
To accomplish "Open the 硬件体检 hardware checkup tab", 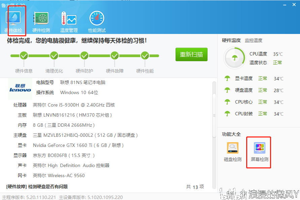I will (13, 22).
